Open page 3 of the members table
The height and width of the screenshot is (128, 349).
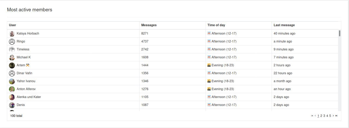(x=324, y=116)
